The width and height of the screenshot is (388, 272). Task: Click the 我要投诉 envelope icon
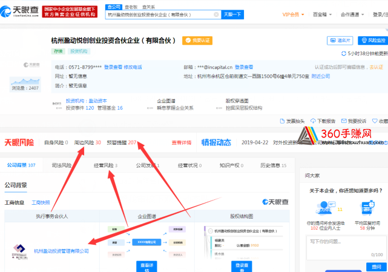pyautogui.click(x=344, y=121)
